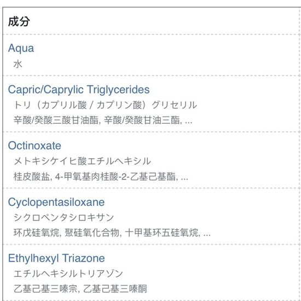Screen dimensions: 301x301
Task: Open the Ethylhexyl Triazone link
Action: (x=56, y=258)
